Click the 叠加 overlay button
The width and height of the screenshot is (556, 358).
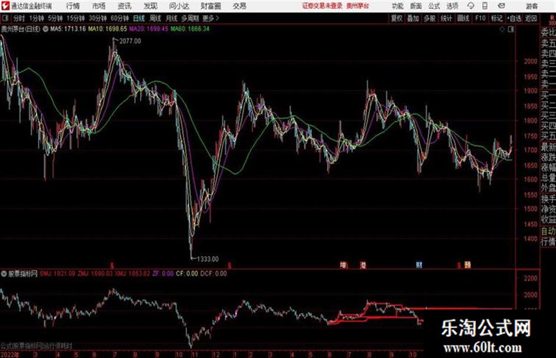(413, 18)
